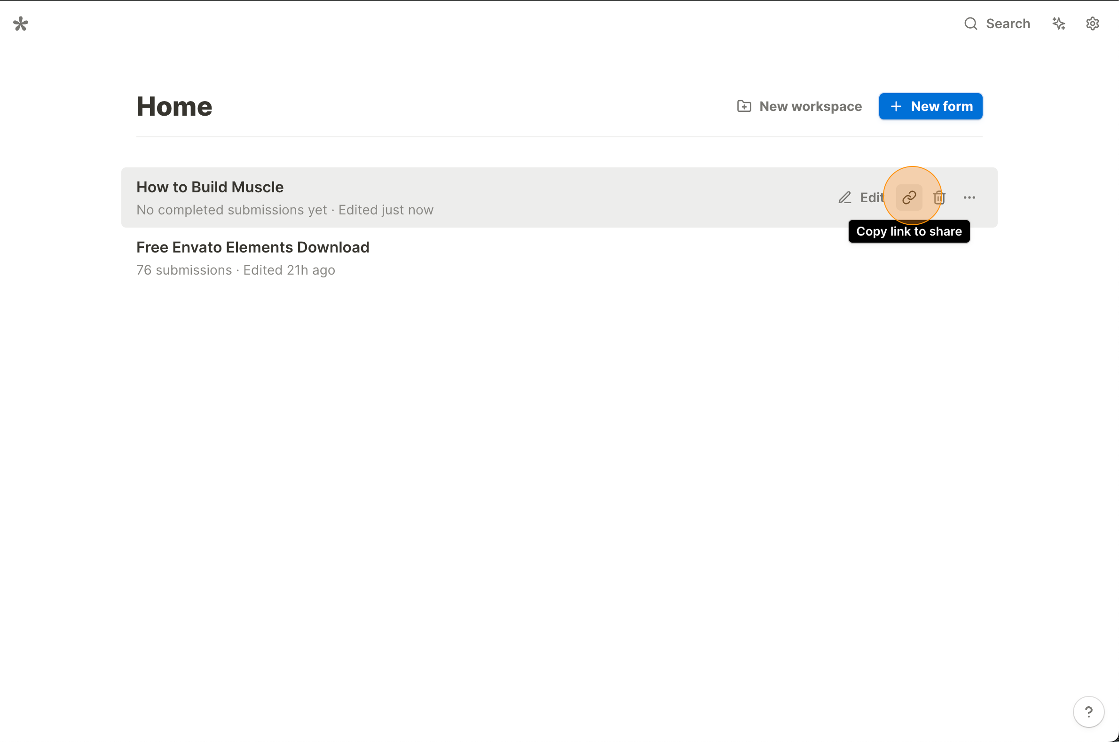Image resolution: width=1119 pixels, height=742 pixels.
Task: Click the 76 submissions subtitle text
Action: point(184,270)
